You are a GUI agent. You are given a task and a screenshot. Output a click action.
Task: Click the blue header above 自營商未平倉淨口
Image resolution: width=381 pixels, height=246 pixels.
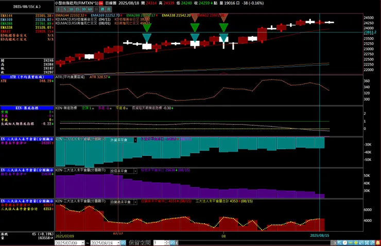pos(27,201)
